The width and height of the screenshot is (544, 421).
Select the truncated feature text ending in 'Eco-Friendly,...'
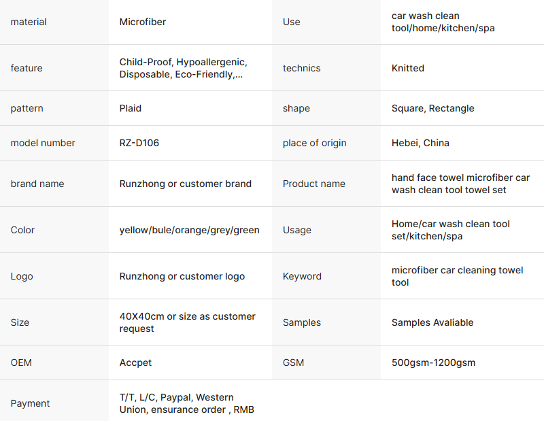[183, 68]
